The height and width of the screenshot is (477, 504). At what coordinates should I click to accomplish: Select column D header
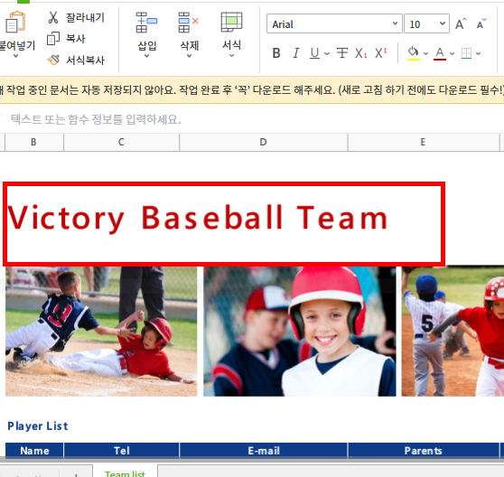pos(263,142)
